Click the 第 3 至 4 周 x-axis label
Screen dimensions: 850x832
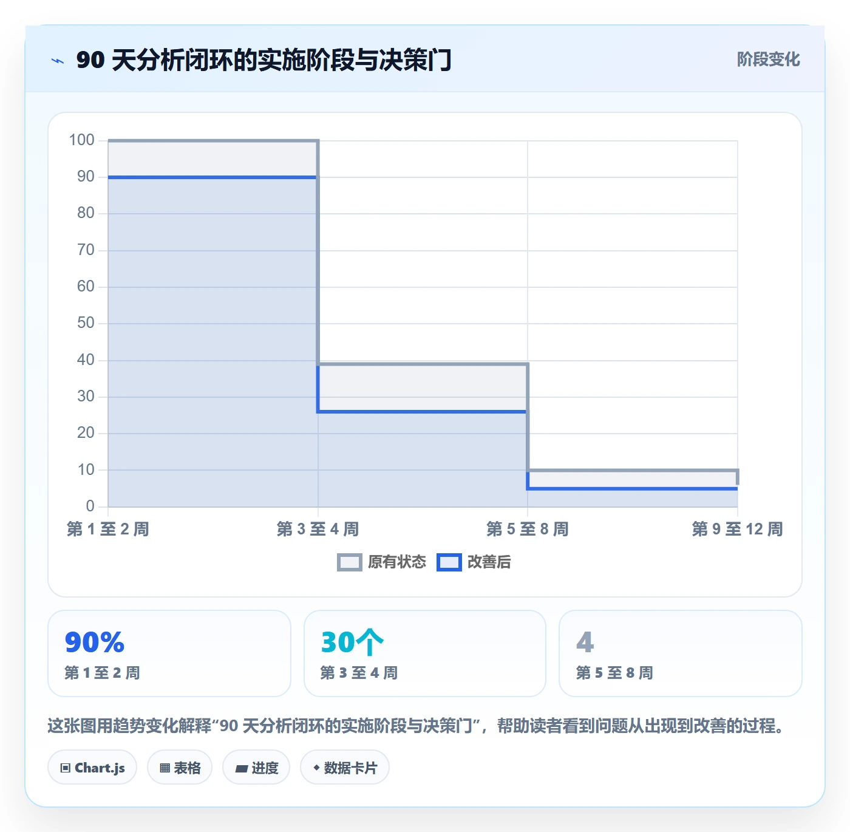[318, 529]
